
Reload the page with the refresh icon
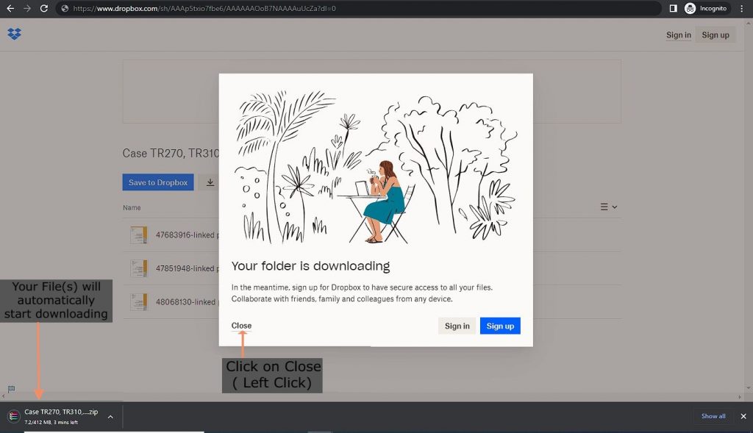point(44,8)
